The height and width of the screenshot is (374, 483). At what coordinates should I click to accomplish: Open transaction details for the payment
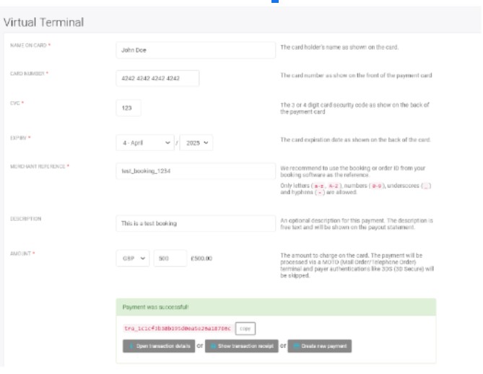159,347
